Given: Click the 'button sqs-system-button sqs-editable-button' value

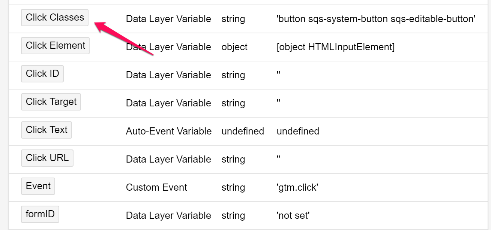Looking at the screenshot, I should point(376,19).
